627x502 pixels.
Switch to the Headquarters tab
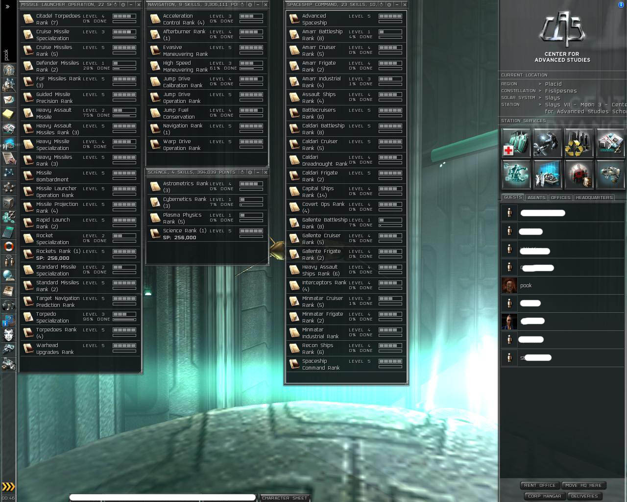click(594, 198)
